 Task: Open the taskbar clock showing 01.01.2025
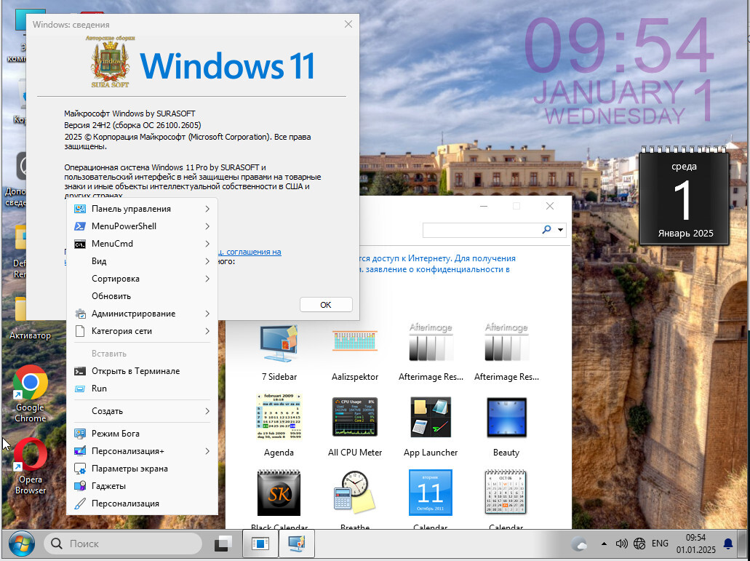(695, 544)
